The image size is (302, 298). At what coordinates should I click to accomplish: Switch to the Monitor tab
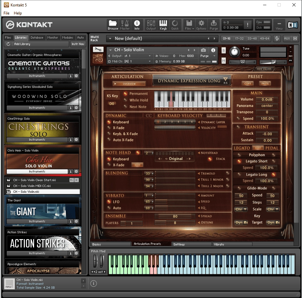(52, 38)
